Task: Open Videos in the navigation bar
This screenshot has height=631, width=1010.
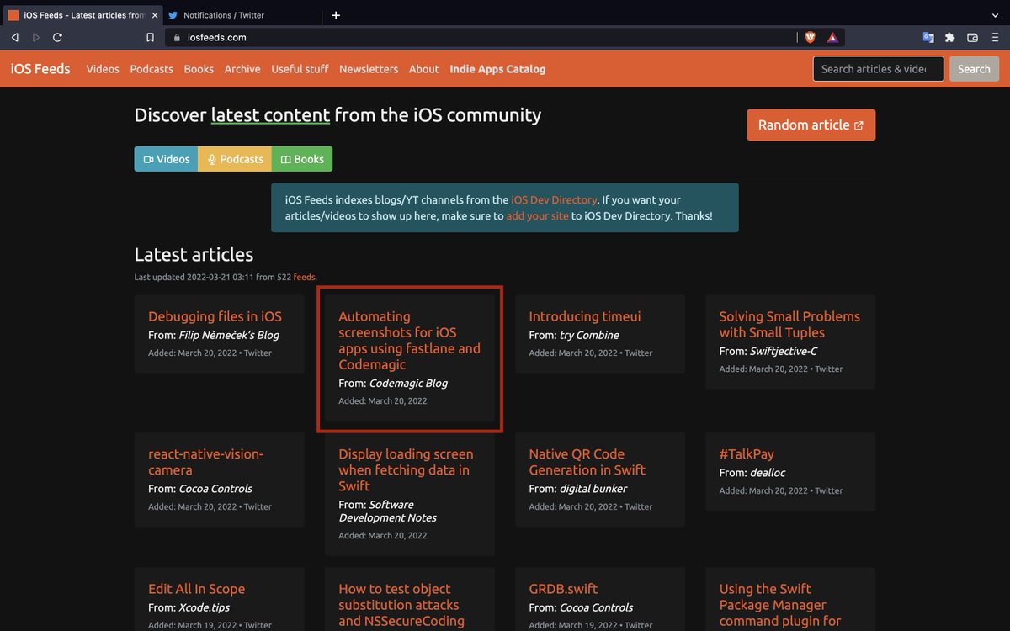Action: (103, 69)
